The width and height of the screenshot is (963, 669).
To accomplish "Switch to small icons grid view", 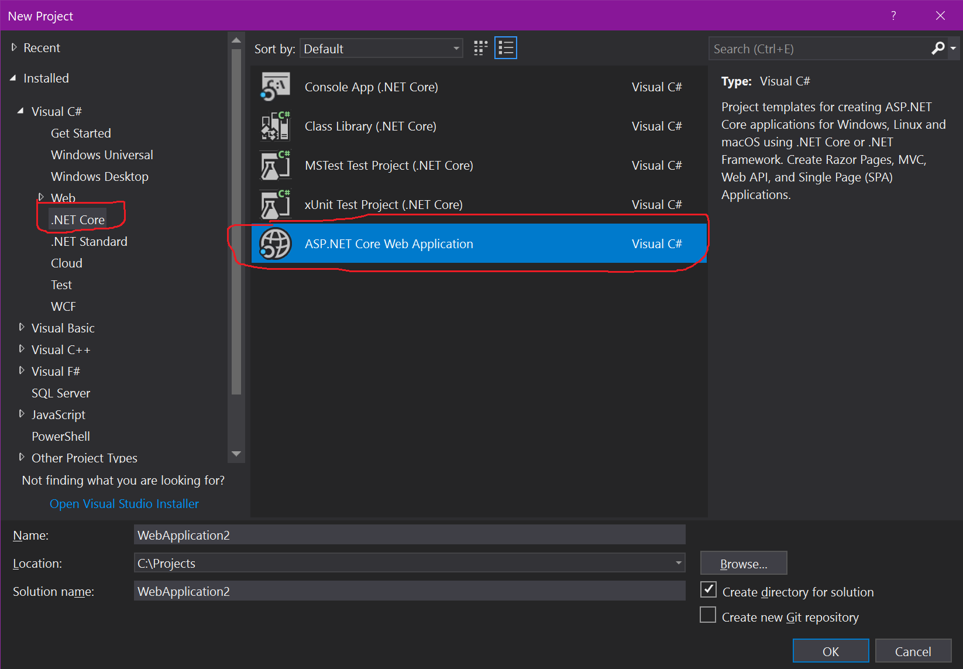I will [481, 48].
